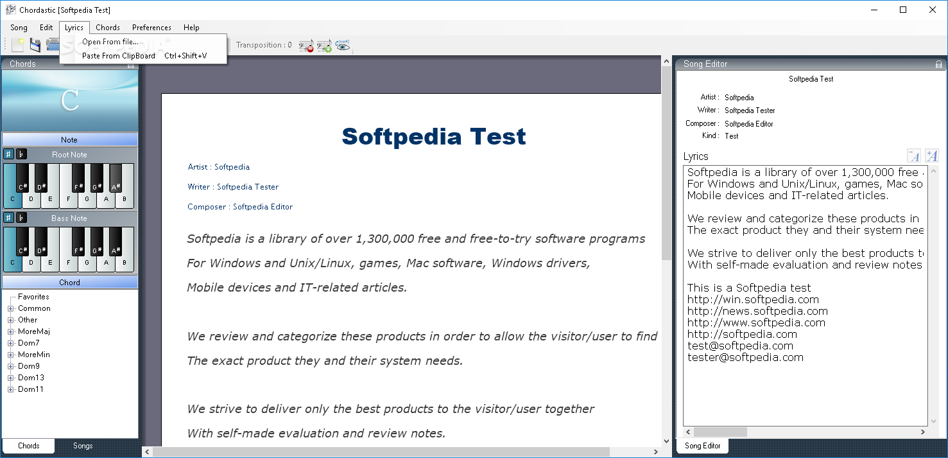Expand the Common chord category
The height and width of the screenshot is (458, 948).
point(10,308)
